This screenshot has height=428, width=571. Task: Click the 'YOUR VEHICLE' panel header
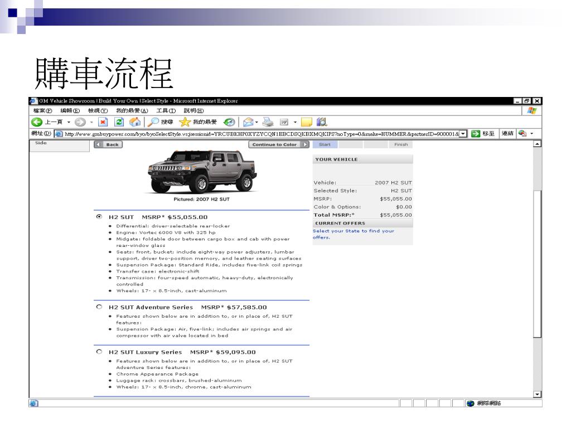(362, 159)
